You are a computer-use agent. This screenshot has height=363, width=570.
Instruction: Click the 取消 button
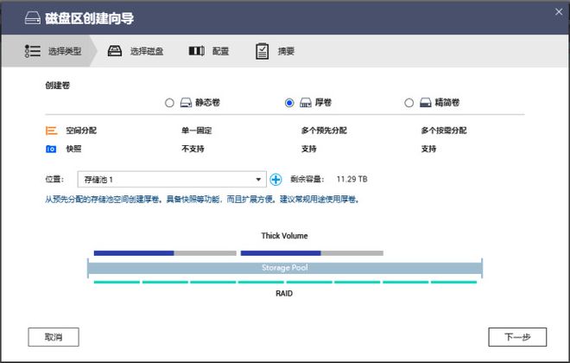(x=54, y=337)
